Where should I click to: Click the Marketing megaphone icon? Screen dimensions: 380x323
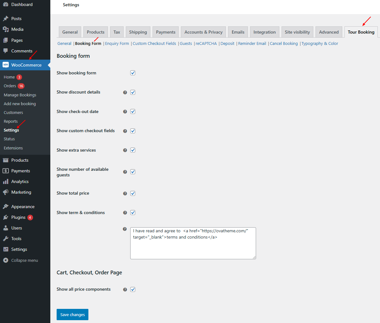click(6, 192)
